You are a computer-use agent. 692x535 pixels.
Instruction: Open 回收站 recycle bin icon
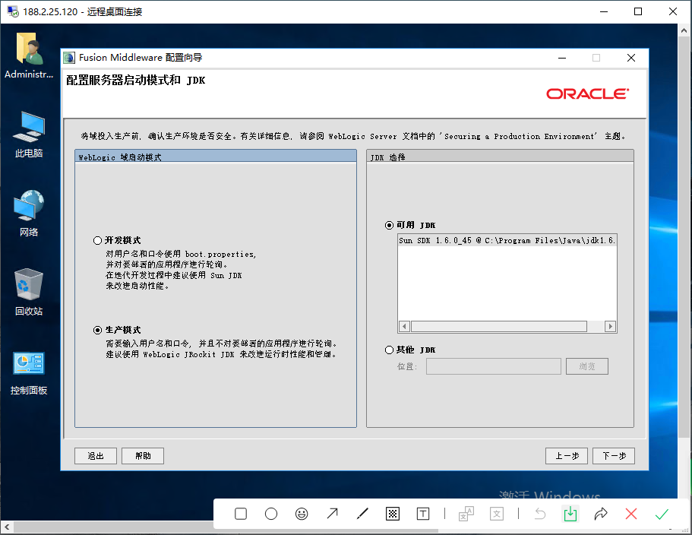point(29,293)
